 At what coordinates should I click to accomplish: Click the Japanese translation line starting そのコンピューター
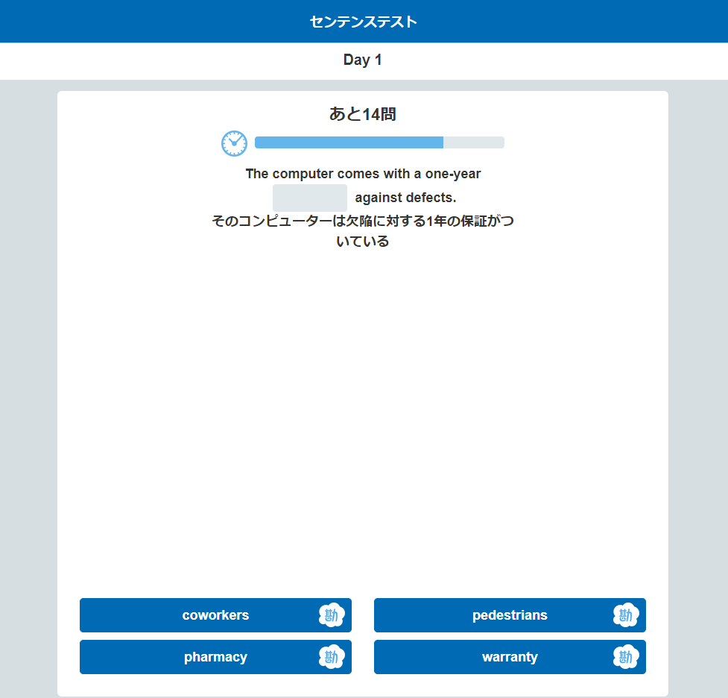pyautogui.click(x=363, y=221)
